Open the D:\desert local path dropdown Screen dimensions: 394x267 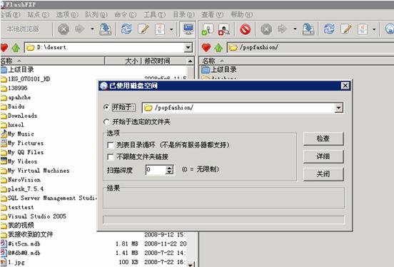click(188, 47)
